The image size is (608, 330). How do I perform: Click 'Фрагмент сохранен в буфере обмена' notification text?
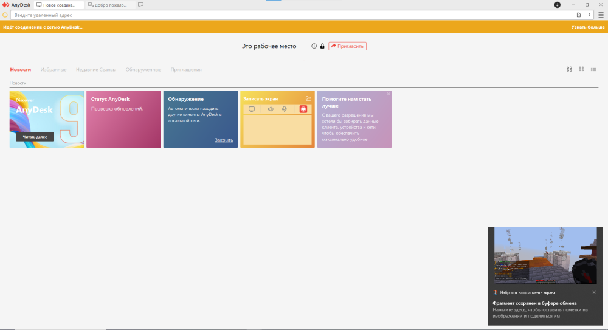click(x=534, y=303)
